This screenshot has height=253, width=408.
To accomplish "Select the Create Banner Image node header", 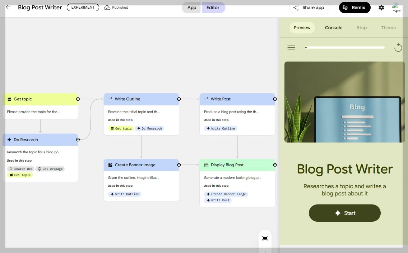I will click(141, 165).
